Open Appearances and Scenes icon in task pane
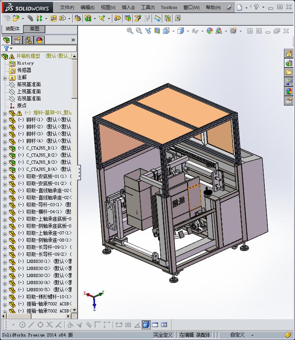Viewport: 295px width, 340px height. coord(289,91)
